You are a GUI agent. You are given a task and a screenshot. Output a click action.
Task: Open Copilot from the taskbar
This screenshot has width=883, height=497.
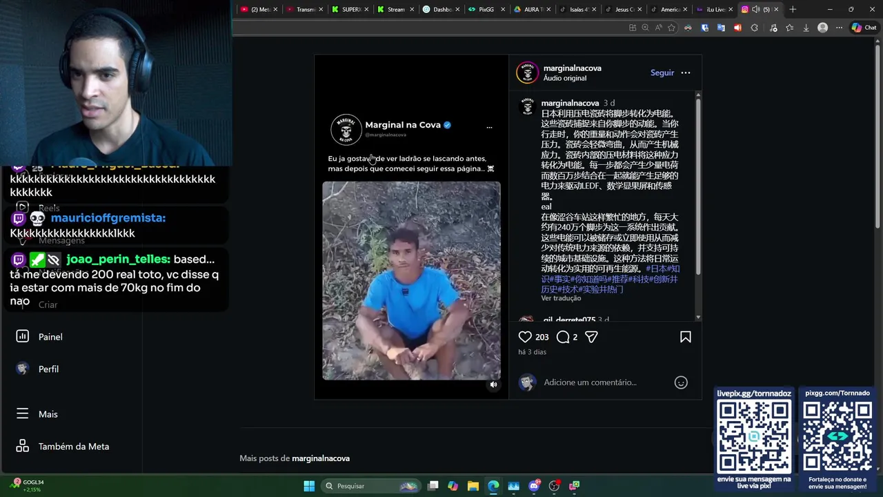(x=453, y=486)
